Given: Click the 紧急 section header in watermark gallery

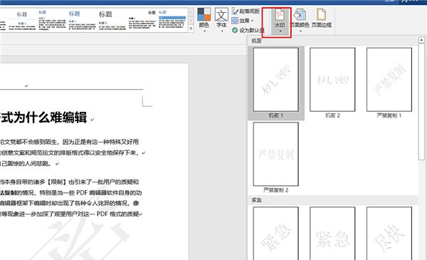Looking at the screenshot, I should click(256, 200).
